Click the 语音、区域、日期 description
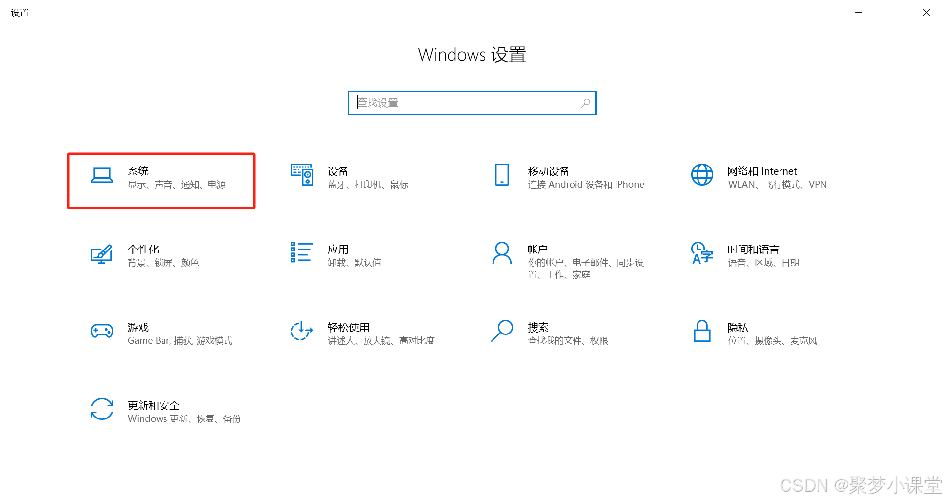Screen dimensions: 944x501 point(764,263)
